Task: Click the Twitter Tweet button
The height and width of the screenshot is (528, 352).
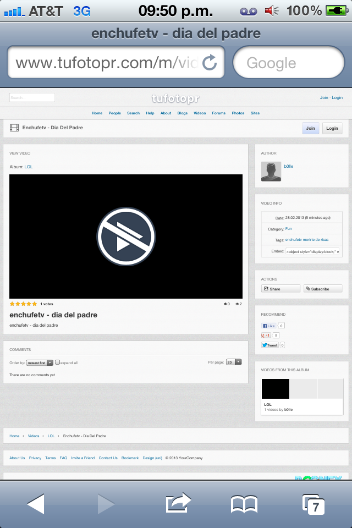Action: [x=270, y=345]
